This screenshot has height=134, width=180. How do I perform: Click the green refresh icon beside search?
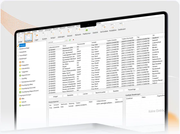(x=70, y=40)
